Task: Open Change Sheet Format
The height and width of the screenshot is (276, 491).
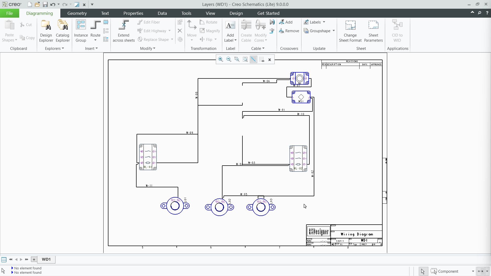Action: click(350, 31)
